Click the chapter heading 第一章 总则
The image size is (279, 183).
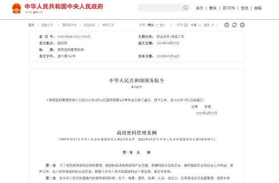pos(137,152)
